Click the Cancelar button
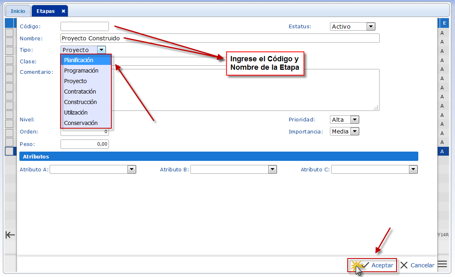This screenshot has height=277, width=455. tap(417, 265)
